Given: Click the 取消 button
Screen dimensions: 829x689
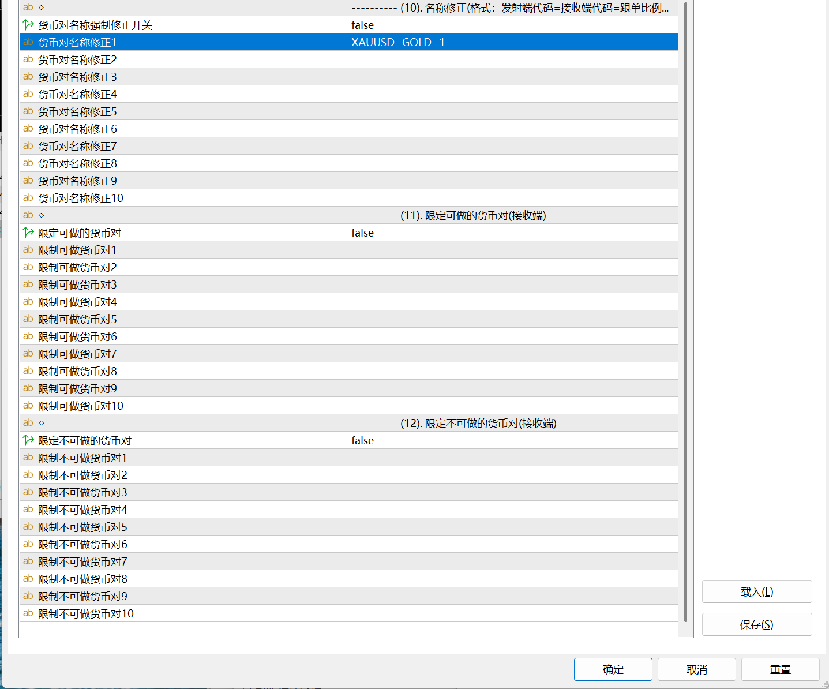Looking at the screenshot, I should [x=696, y=669].
